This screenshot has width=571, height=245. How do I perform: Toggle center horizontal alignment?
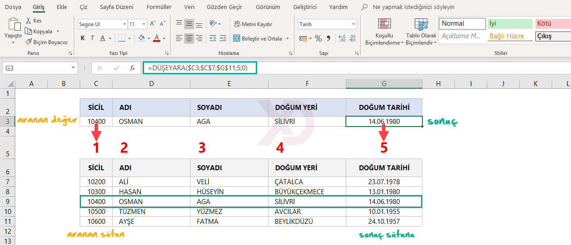[x=189, y=38]
